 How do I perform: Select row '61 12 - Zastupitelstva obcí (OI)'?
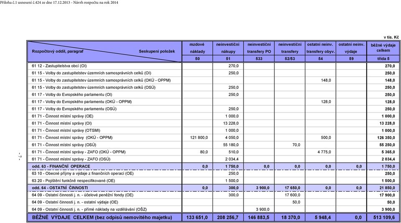213,66
